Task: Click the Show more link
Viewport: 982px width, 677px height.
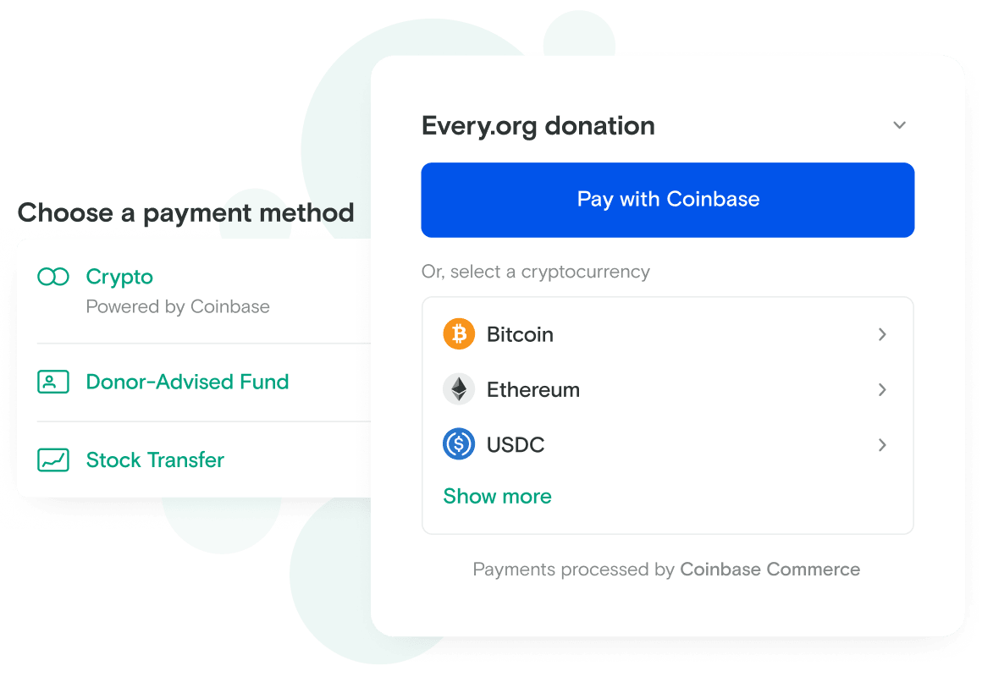Action: click(497, 496)
